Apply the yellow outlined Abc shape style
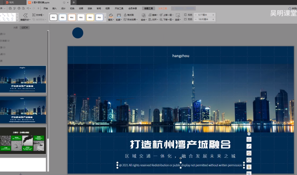The image size is (297, 175). click(90, 17)
